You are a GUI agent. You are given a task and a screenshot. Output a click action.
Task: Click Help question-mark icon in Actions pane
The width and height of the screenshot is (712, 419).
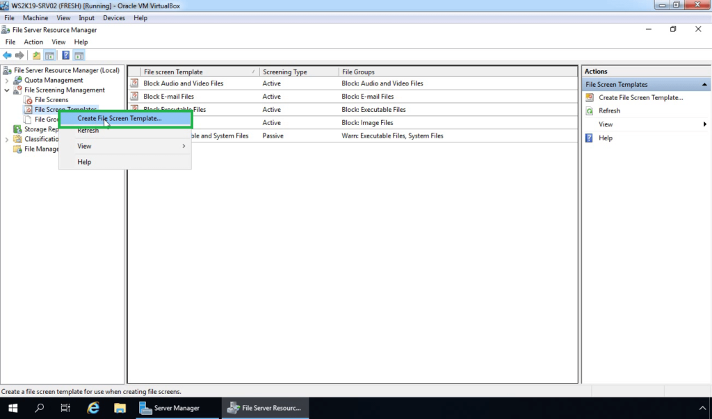(589, 138)
